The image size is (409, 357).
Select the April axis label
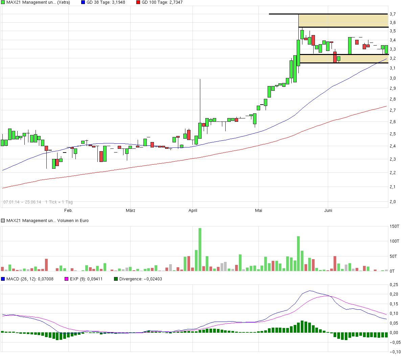193,210
